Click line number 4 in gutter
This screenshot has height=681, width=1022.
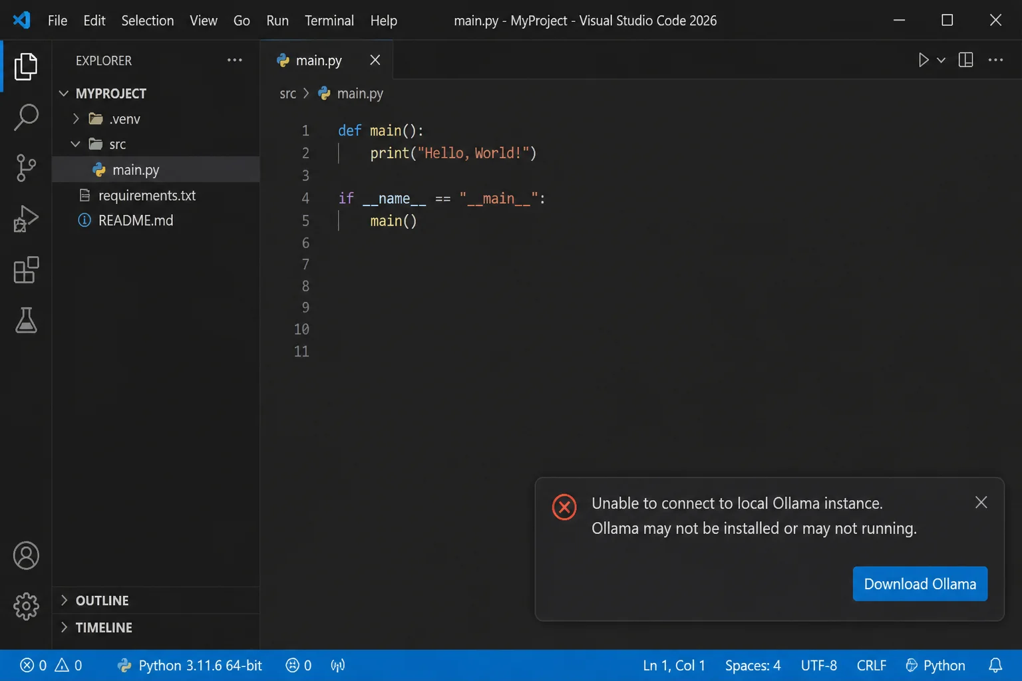coord(305,198)
